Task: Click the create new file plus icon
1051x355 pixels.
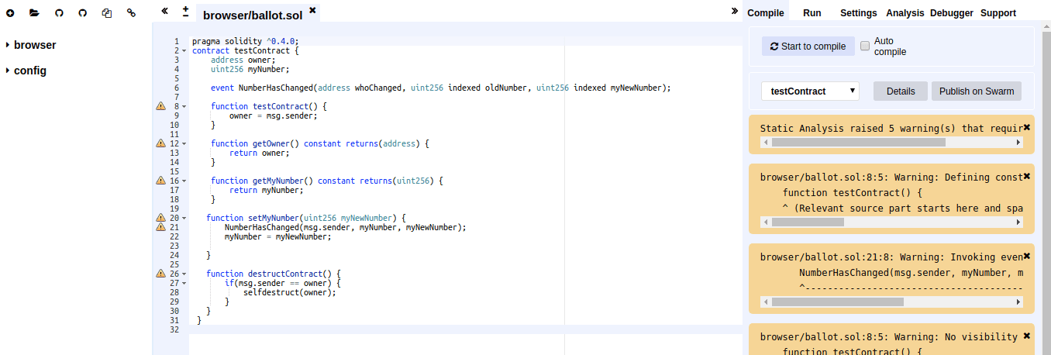Action: [x=10, y=13]
